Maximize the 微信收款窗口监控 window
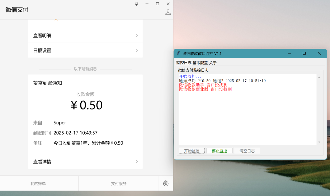 (x=304, y=54)
